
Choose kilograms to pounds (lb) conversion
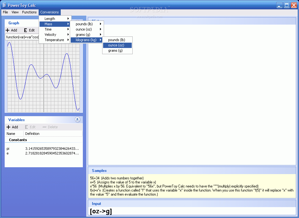117,40
